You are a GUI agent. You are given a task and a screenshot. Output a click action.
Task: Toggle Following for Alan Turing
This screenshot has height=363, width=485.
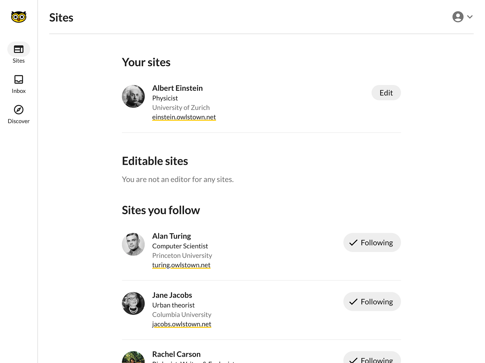pos(372,242)
